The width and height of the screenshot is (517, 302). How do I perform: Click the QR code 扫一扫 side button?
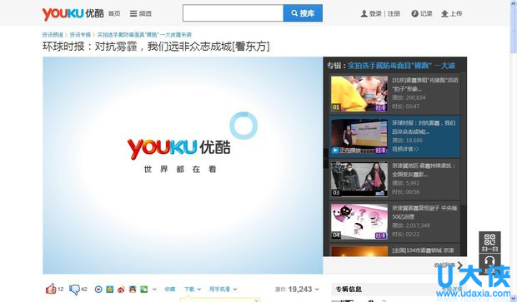click(x=489, y=242)
